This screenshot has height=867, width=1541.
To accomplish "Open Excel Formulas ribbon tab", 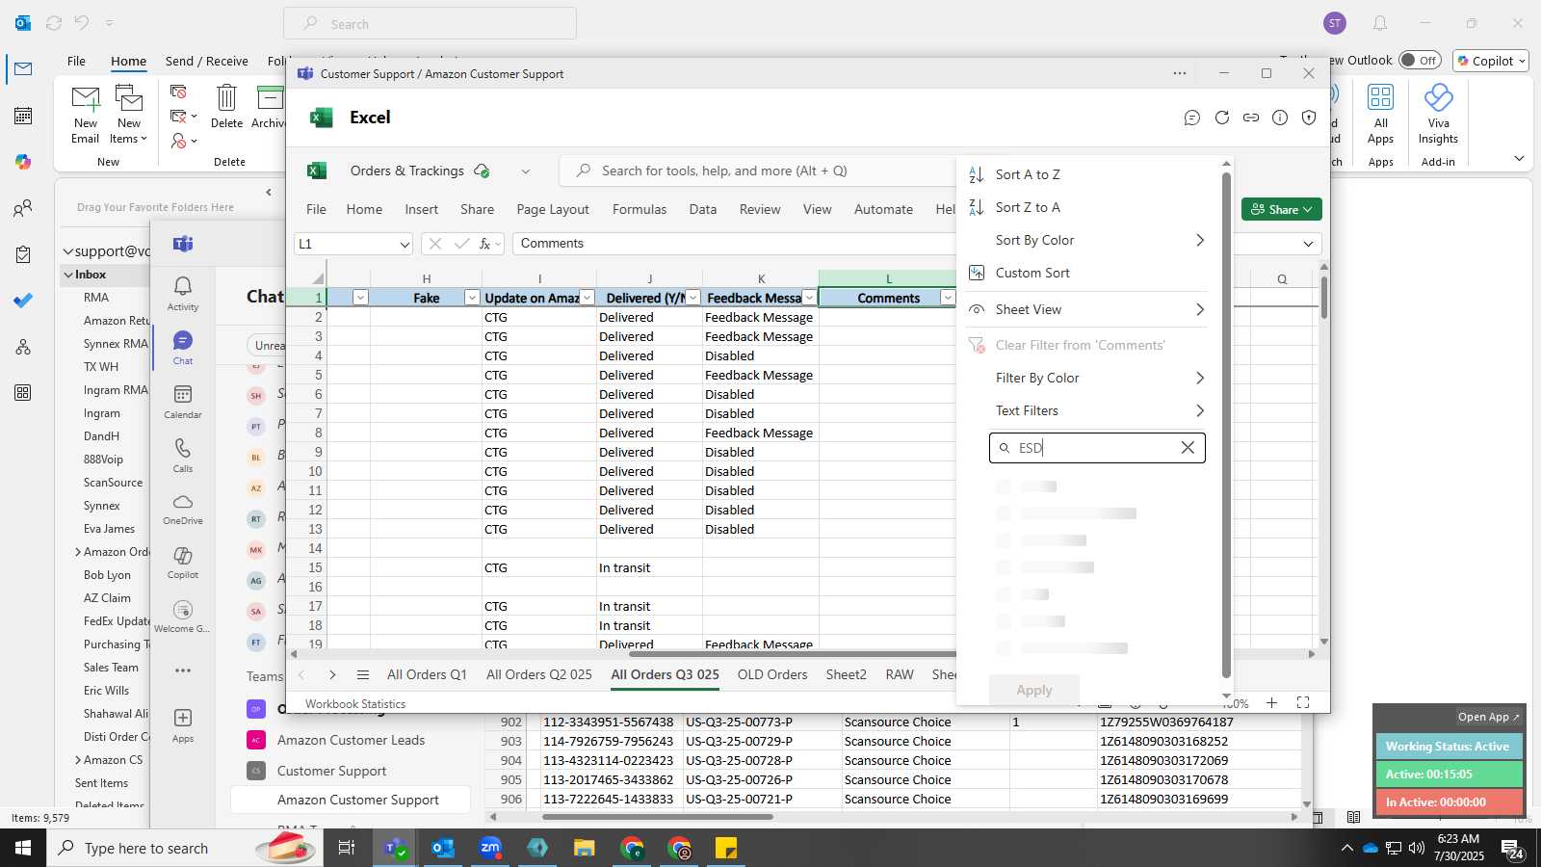I will click(640, 209).
